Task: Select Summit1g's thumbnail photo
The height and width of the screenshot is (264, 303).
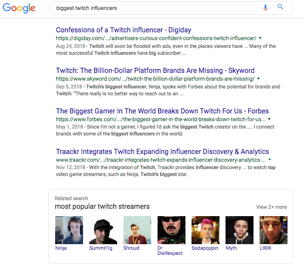Action: coord(103,230)
